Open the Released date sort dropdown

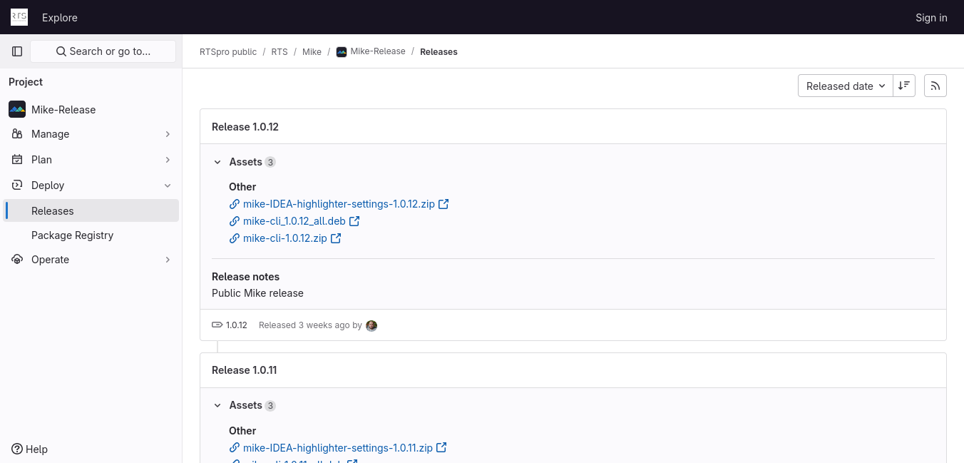[845, 86]
